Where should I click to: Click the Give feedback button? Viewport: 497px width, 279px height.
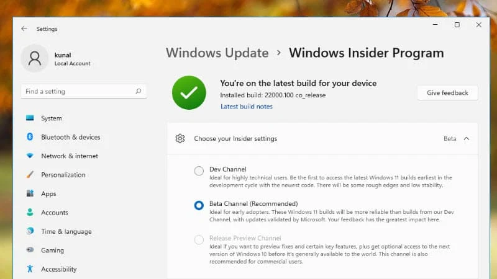coord(447,93)
